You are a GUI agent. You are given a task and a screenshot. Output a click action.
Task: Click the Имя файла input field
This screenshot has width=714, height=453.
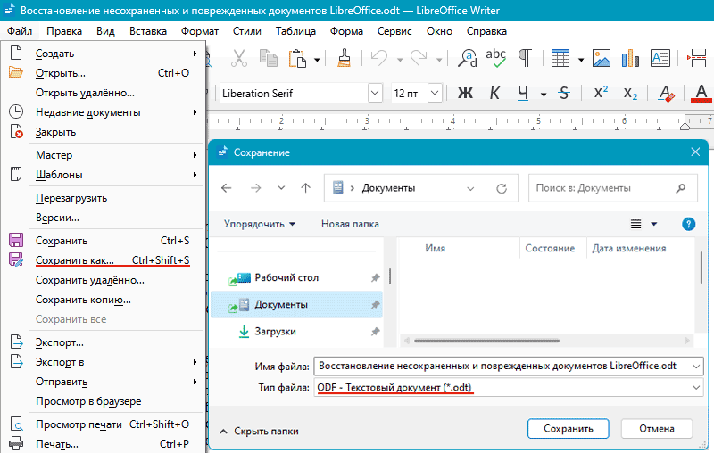(x=509, y=367)
